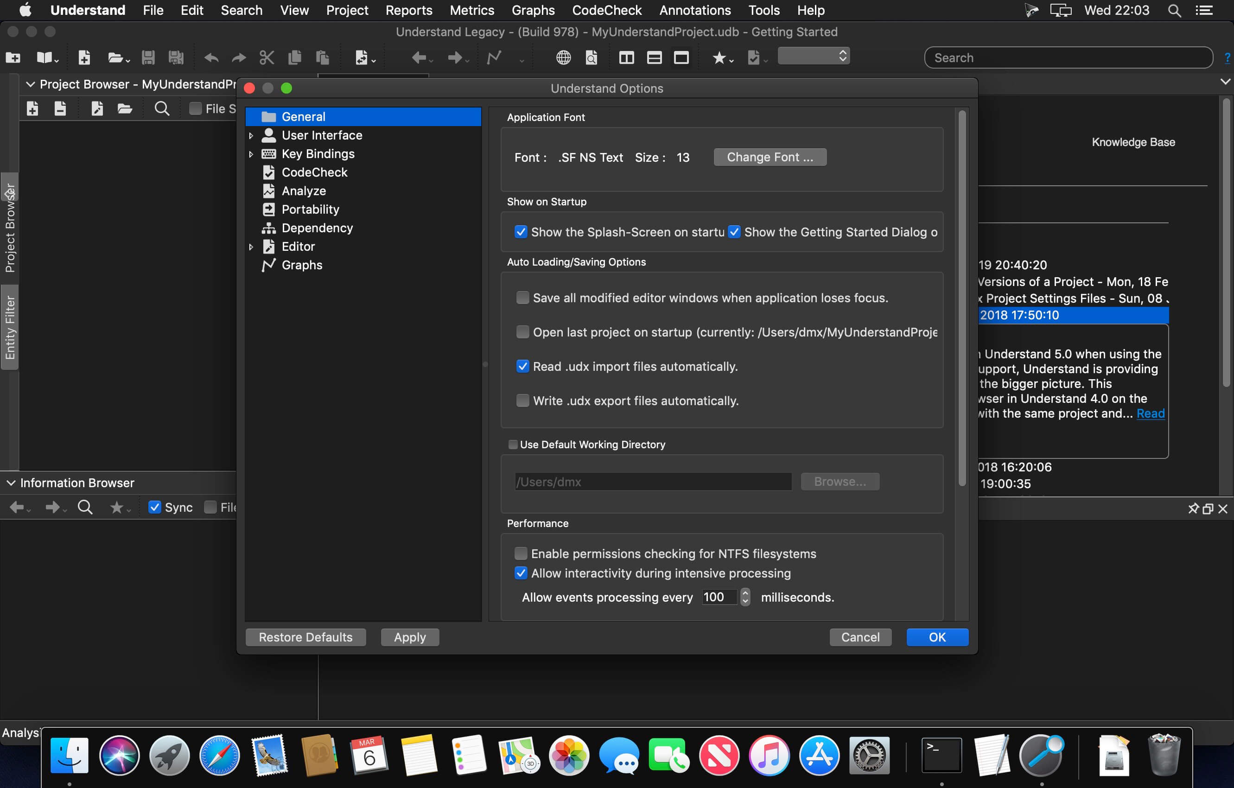This screenshot has height=788, width=1234.
Task: Click the milliseconds value stepper arrows
Action: point(745,597)
